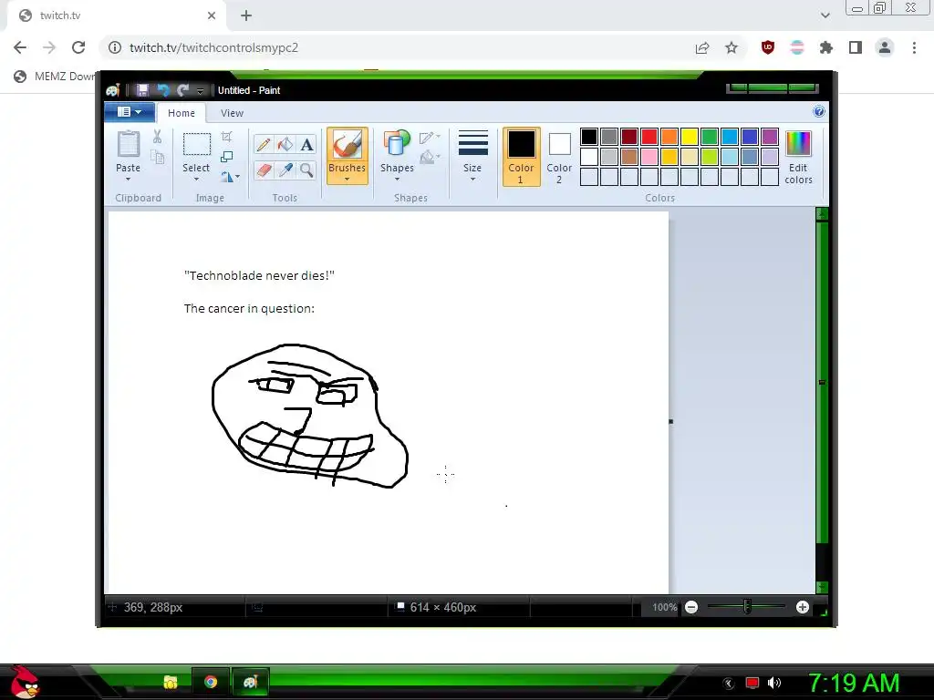The image size is (934, 700).
Task: Click the Redo arrow in quick access toolbar
Action: (x=182, y=90)
